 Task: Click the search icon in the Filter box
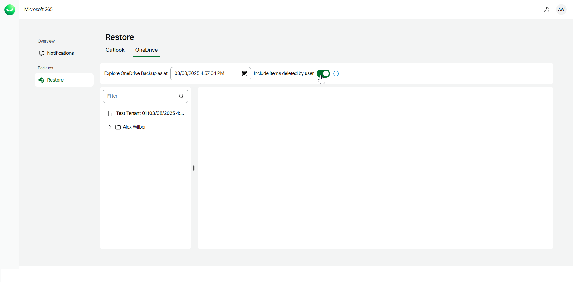(x=181, y=96)
